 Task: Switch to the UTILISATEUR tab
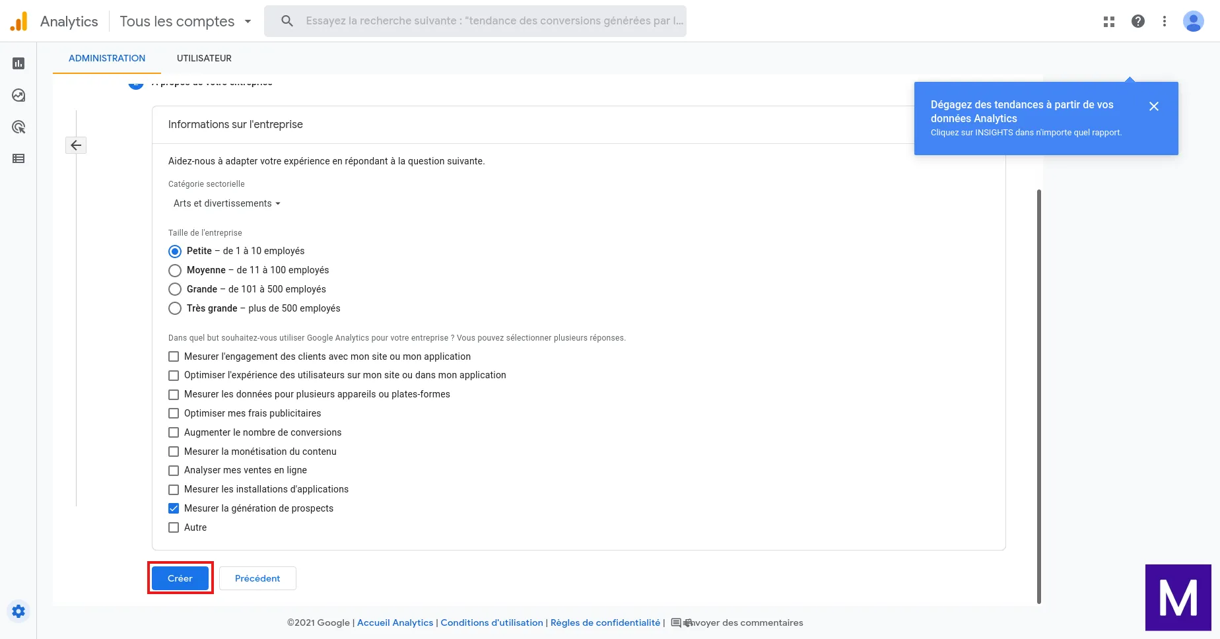point(204,58)
